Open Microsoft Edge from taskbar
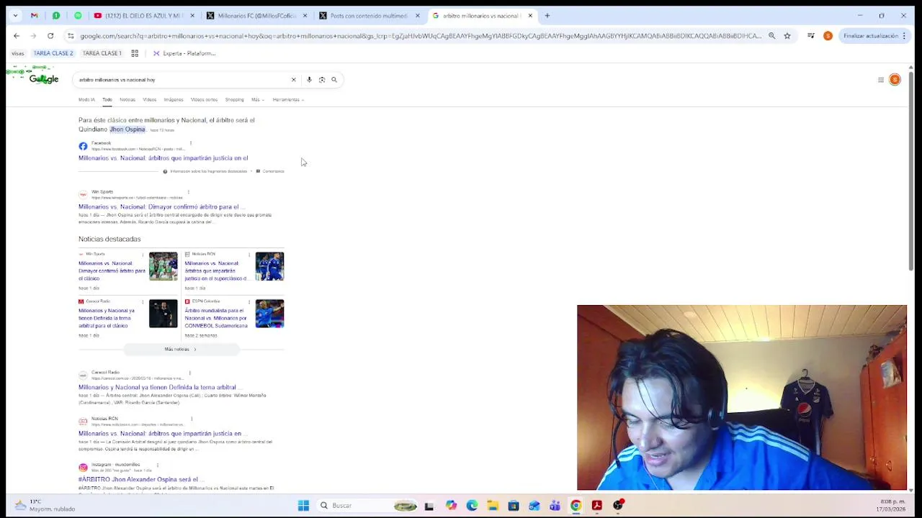This screenshot has height=518, width=922. [x=472, y=506]
